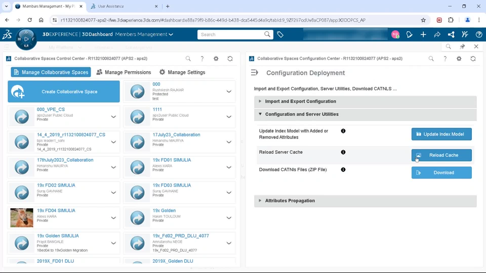Open Control Center widget settings gear
486x273 pixels.
[216, 59]
